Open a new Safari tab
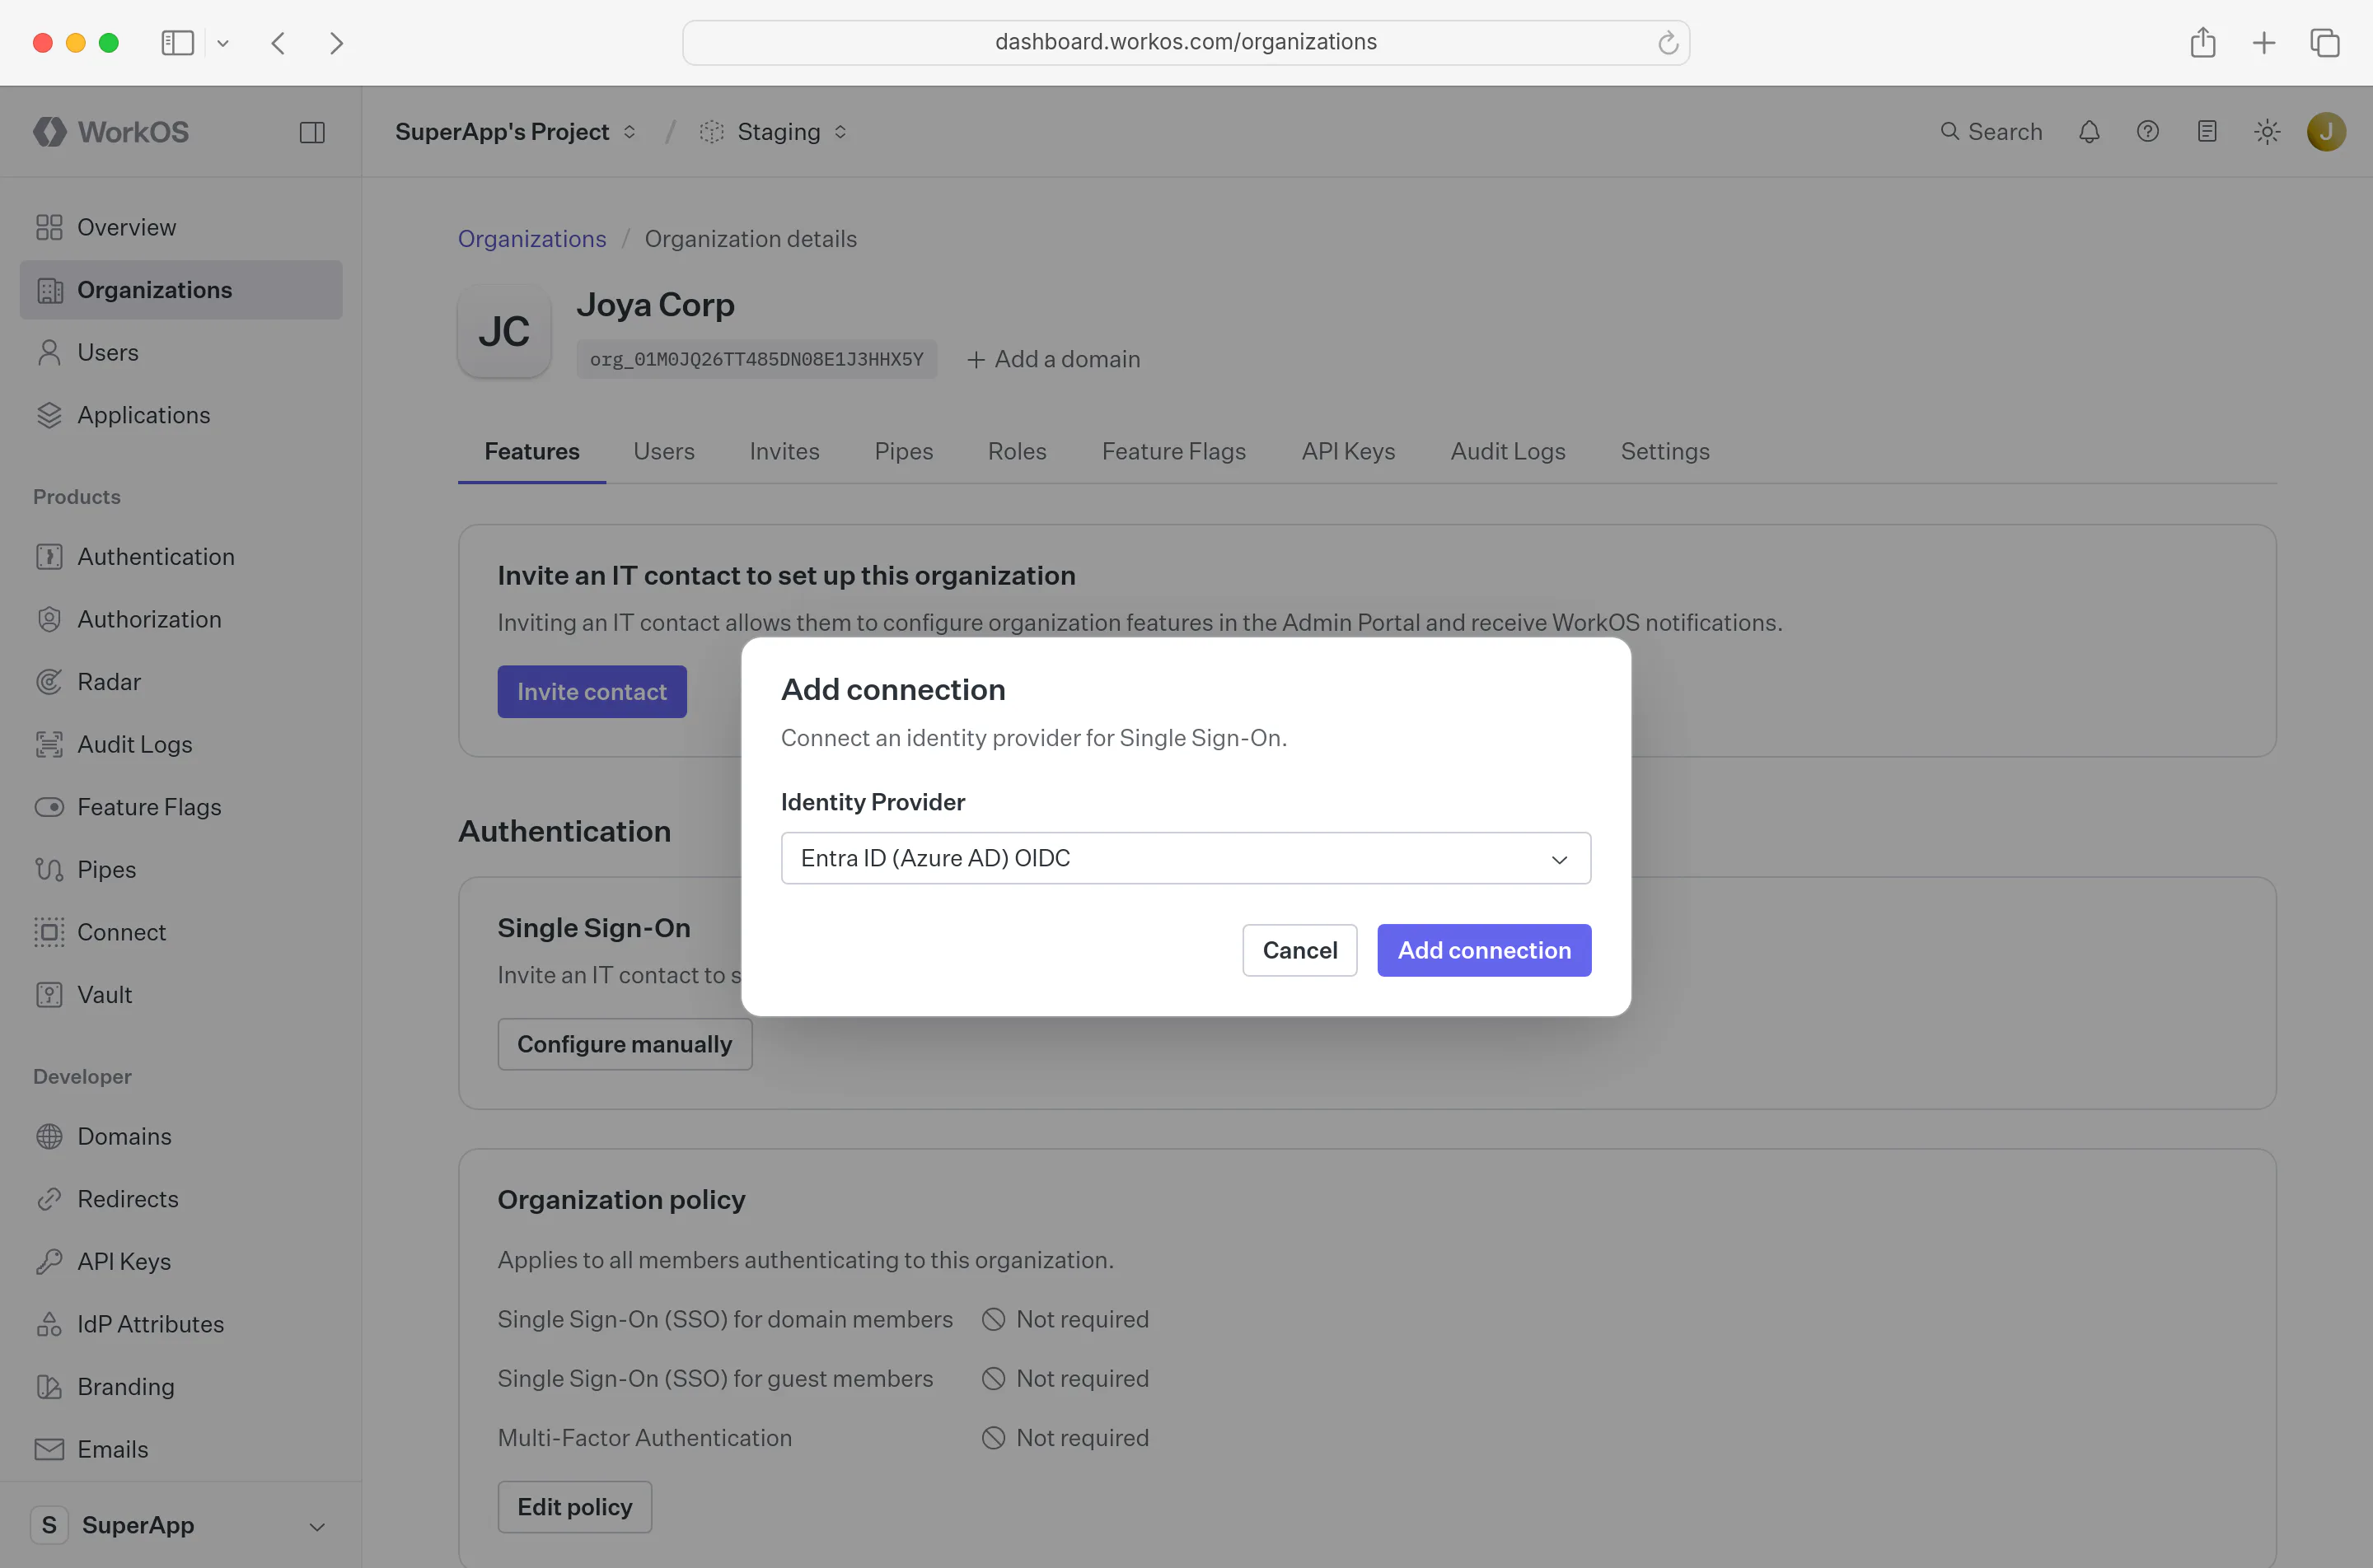The height and width of the screenshot is (1568, 2373). [x=2264, y=43]
